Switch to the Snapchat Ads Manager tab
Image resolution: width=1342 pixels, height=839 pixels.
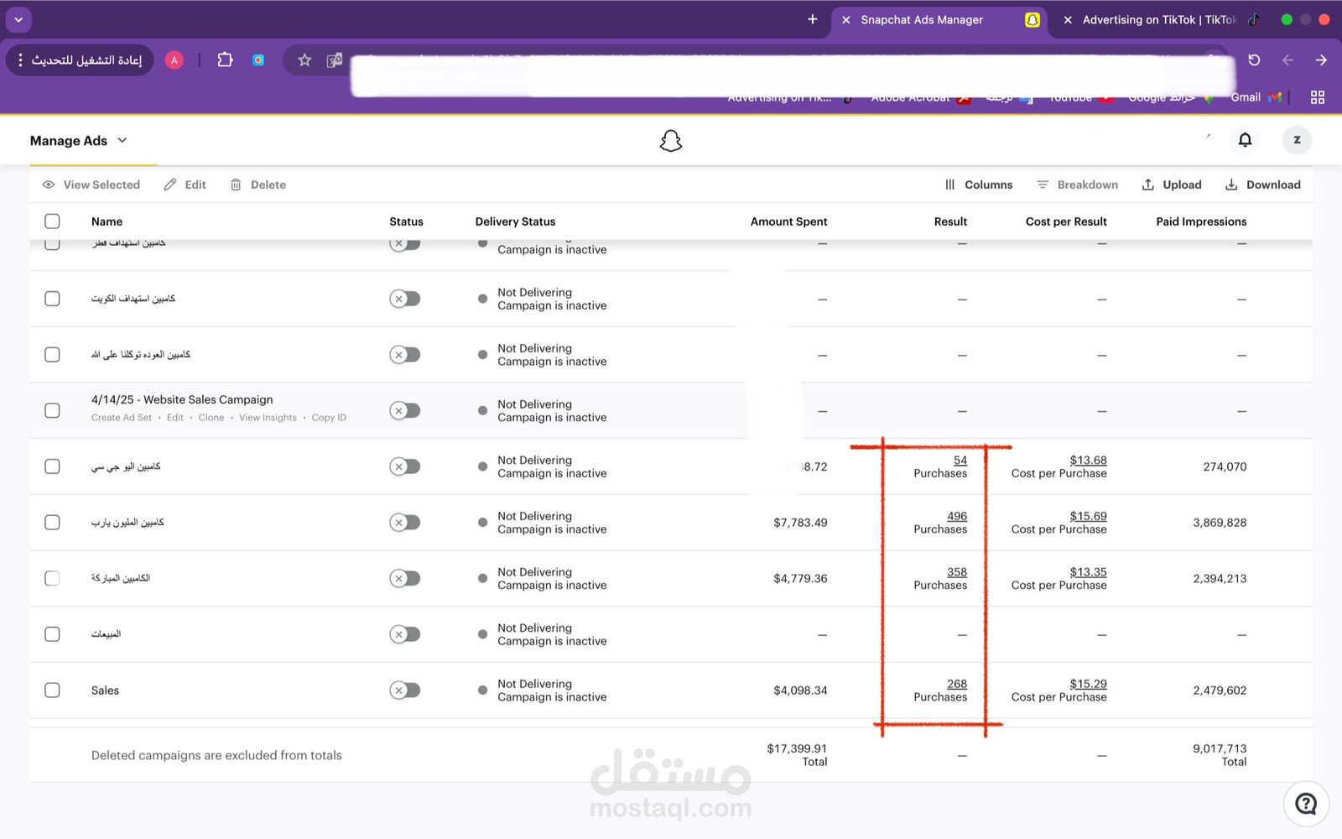[x=940, y=20]
